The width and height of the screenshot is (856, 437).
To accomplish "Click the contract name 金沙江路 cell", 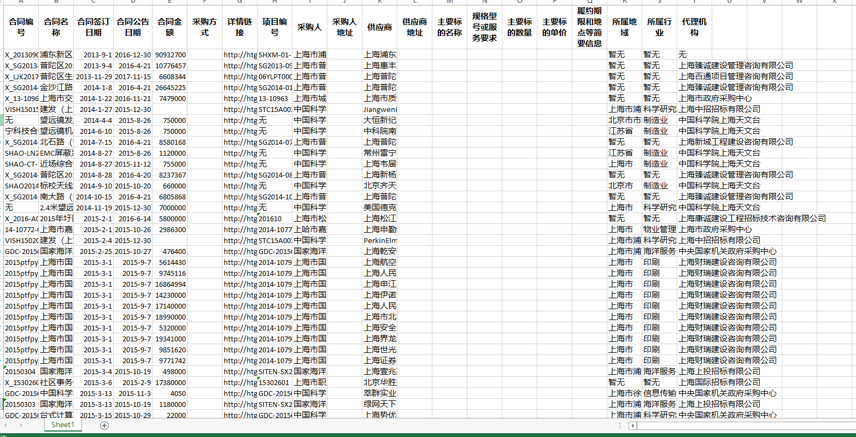I will (56, 87).
